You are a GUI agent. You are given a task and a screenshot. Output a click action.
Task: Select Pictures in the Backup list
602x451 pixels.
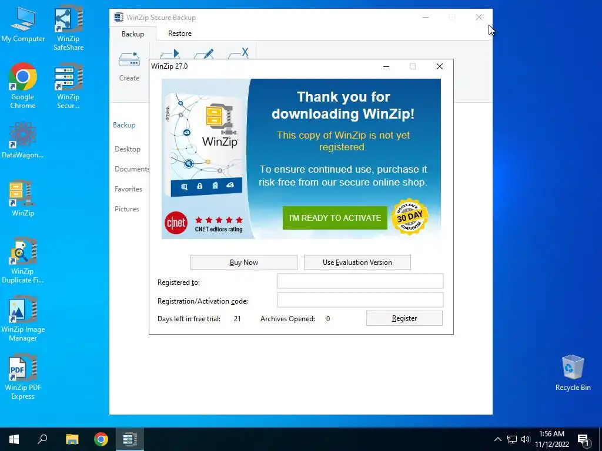pyautogui.click(x=127, y=209)
